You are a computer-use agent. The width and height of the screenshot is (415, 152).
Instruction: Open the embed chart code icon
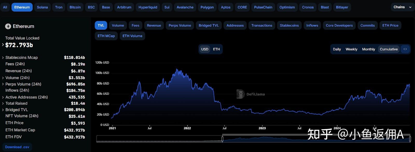(405, 49)
